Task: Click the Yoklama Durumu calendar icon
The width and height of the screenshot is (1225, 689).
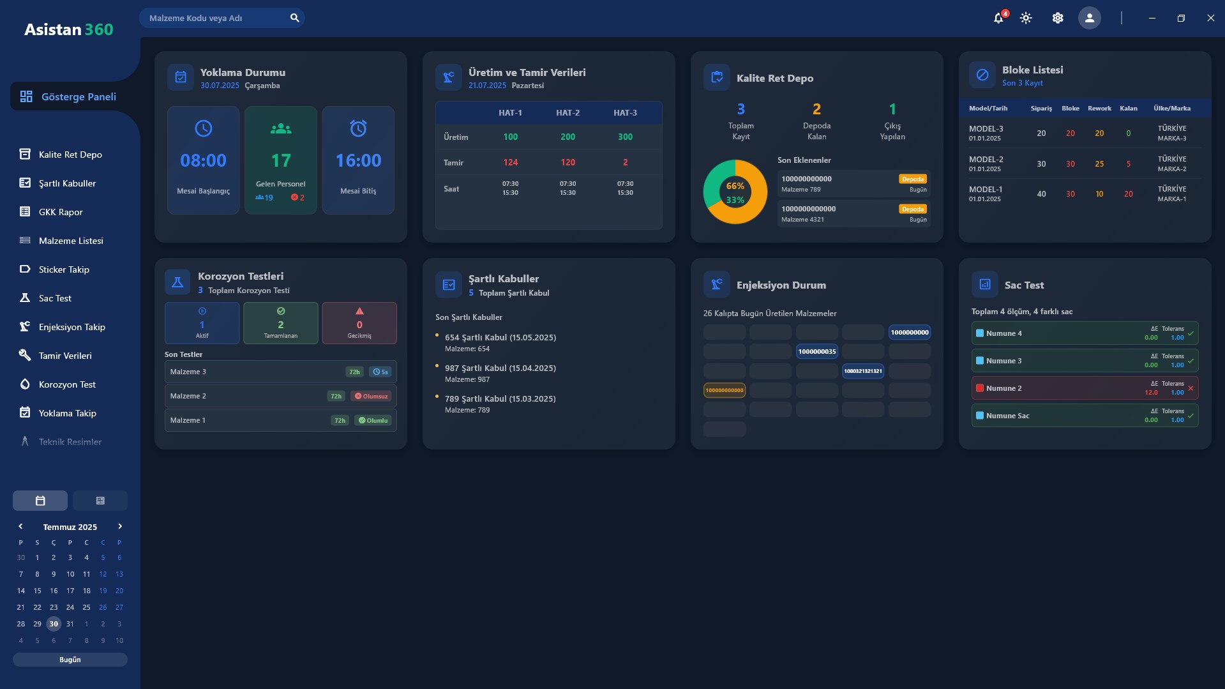Action: click(181, 78)
